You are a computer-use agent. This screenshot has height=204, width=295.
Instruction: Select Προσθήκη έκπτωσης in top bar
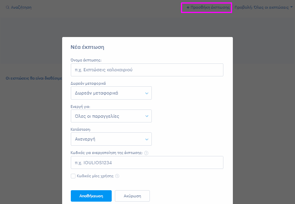[208, 7]
